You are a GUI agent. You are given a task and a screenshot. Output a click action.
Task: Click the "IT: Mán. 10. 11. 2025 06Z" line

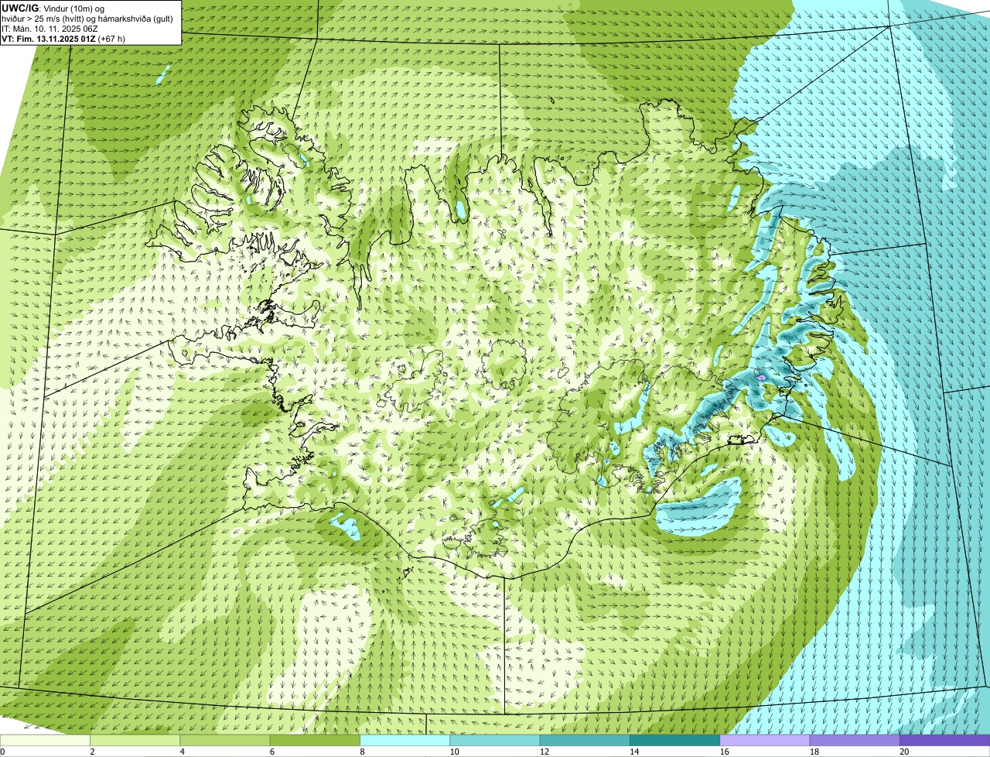[x=50, y=28]
